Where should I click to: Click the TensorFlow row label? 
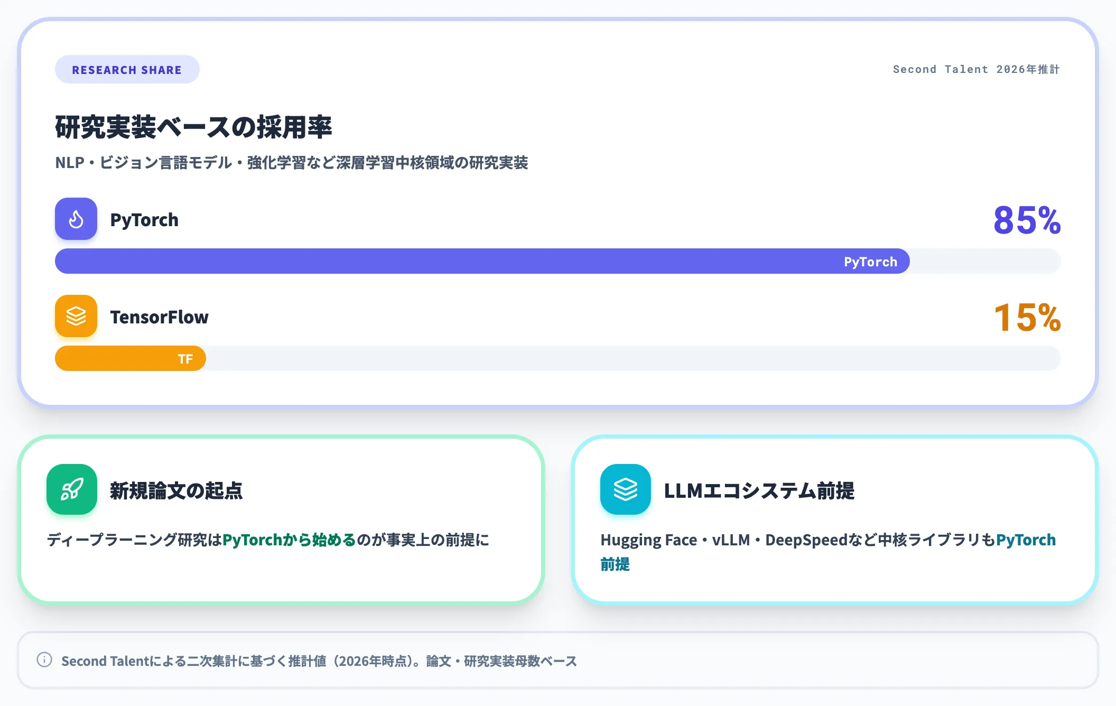[x=159, y=317]
